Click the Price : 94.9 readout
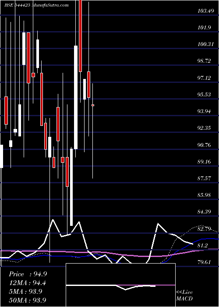Viewport: 219px width, 307px height. tap(28, 274)
